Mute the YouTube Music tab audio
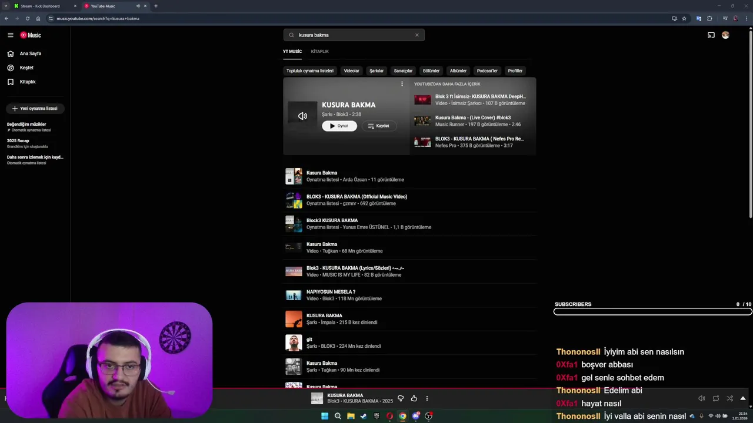The image size is (753, 423). (x=138, y=6)
